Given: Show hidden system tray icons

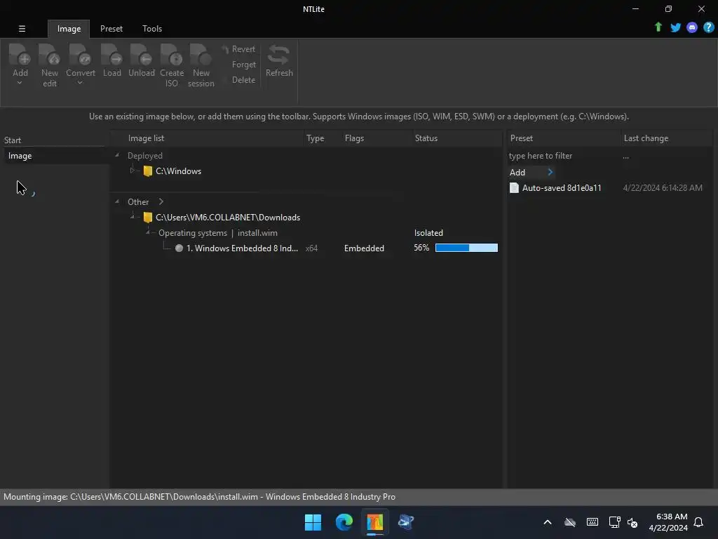Looking at the screenshot, I should click(x=547, y=522).
